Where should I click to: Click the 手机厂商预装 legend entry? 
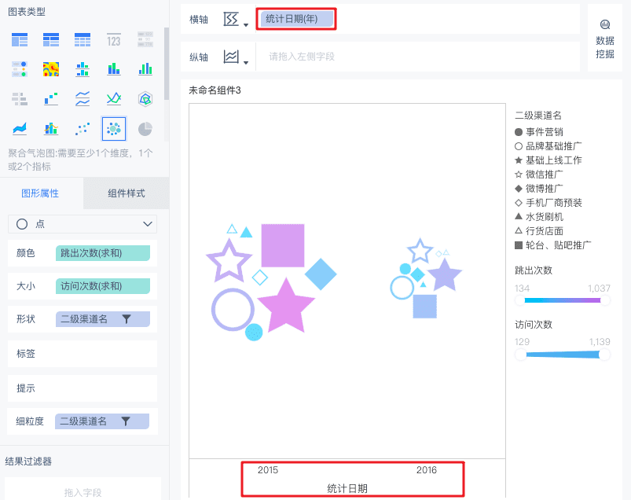pos(548,203)
